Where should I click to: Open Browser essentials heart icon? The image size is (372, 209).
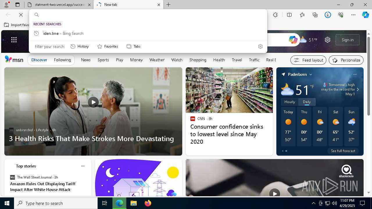pos(341,15)
